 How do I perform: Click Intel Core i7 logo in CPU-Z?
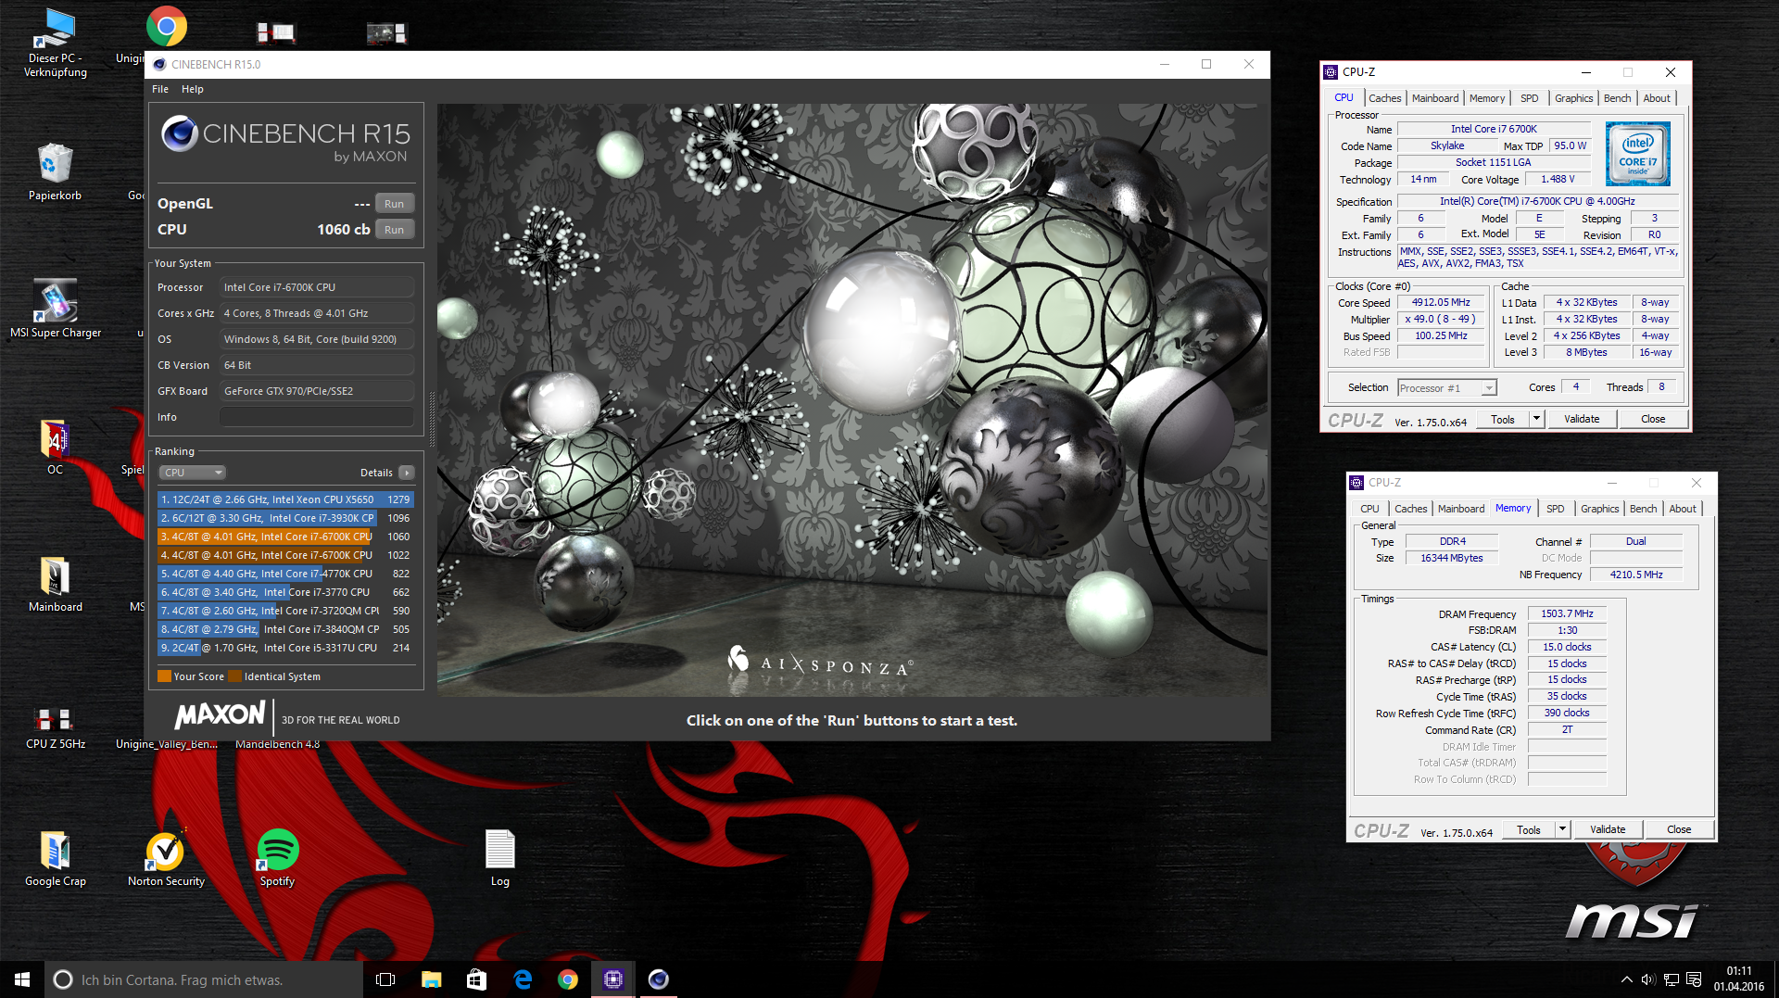1637,154
